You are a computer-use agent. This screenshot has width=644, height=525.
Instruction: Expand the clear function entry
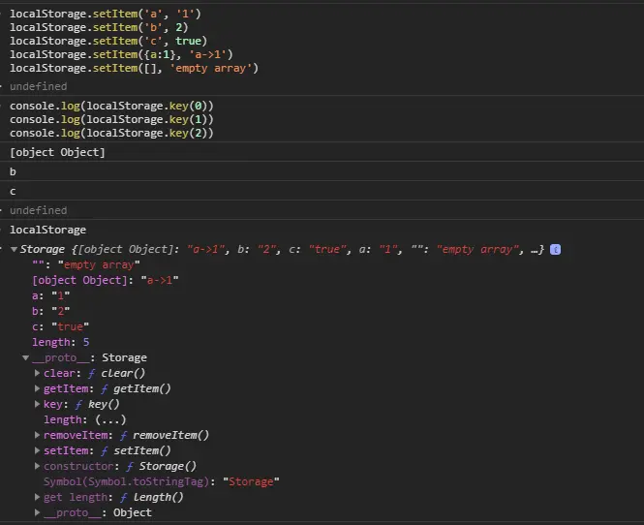pos(37,373)
